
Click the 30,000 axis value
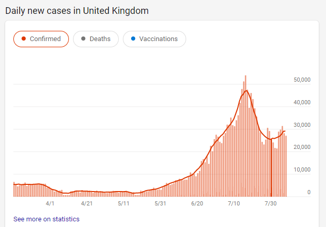(302, 125)
